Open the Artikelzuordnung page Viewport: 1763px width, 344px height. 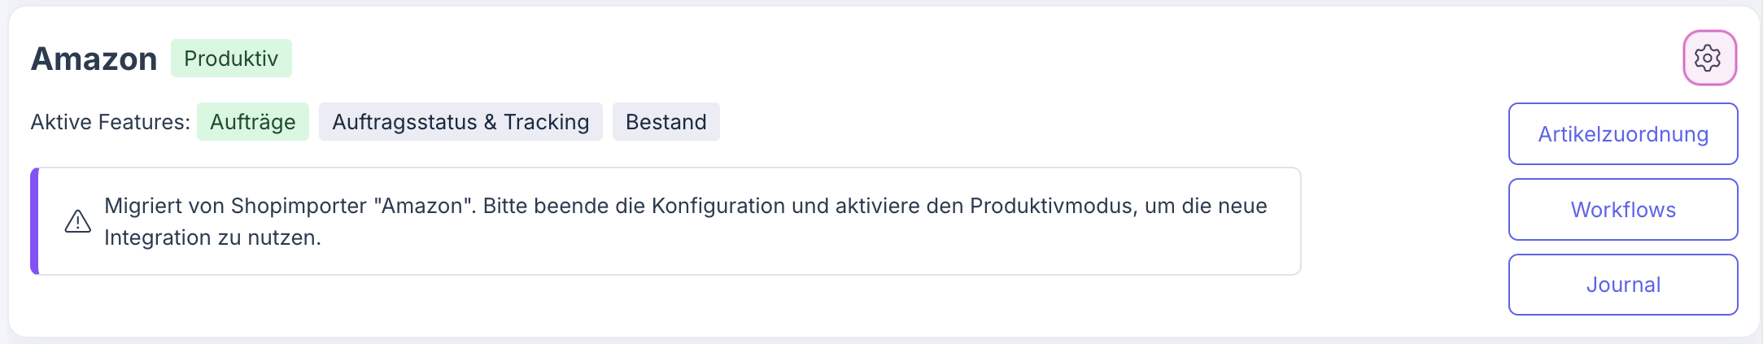[x=1622, y=134]
